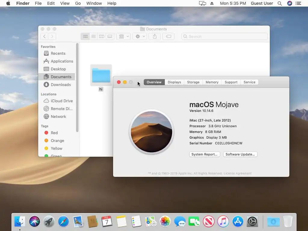Switch to Displays tab
The image size is (308, 231).
[174, 82]
